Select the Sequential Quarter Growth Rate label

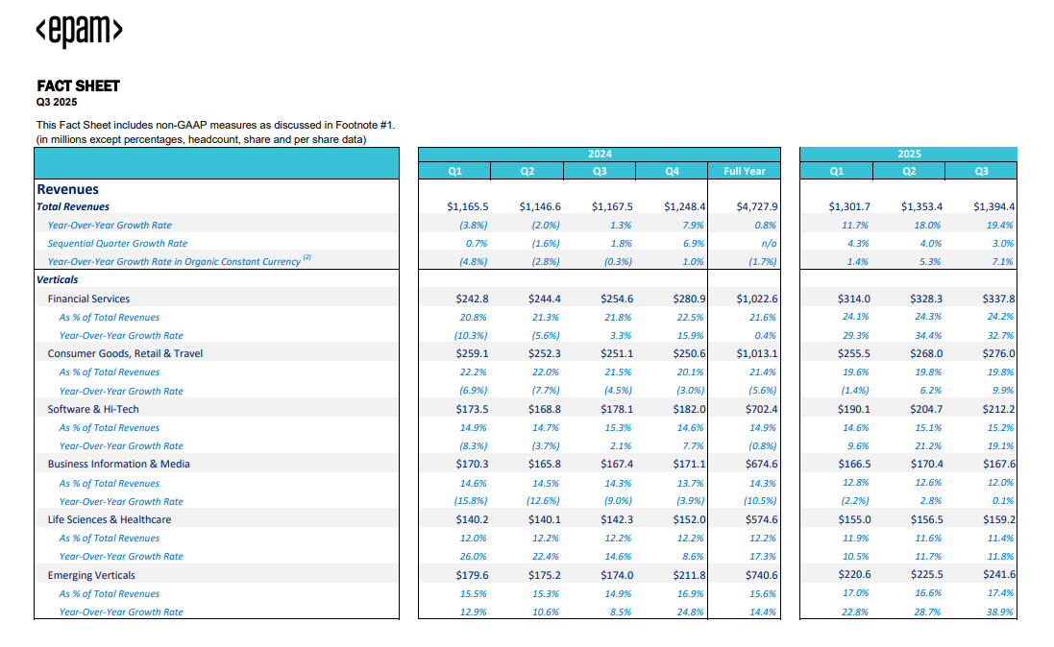[x=117, y=243]
